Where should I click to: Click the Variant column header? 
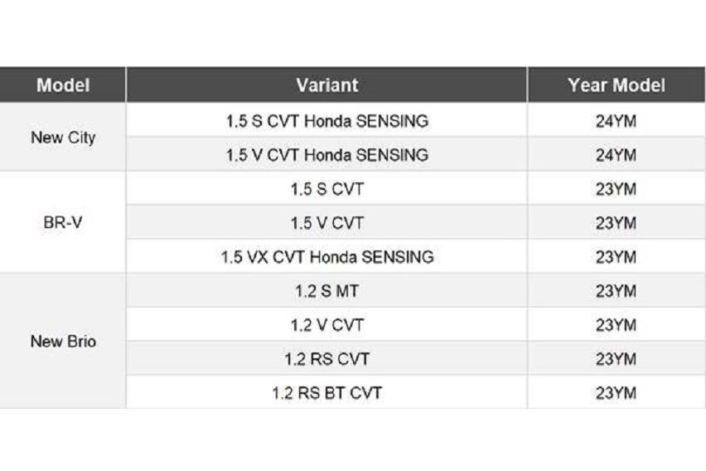[326, 85]
